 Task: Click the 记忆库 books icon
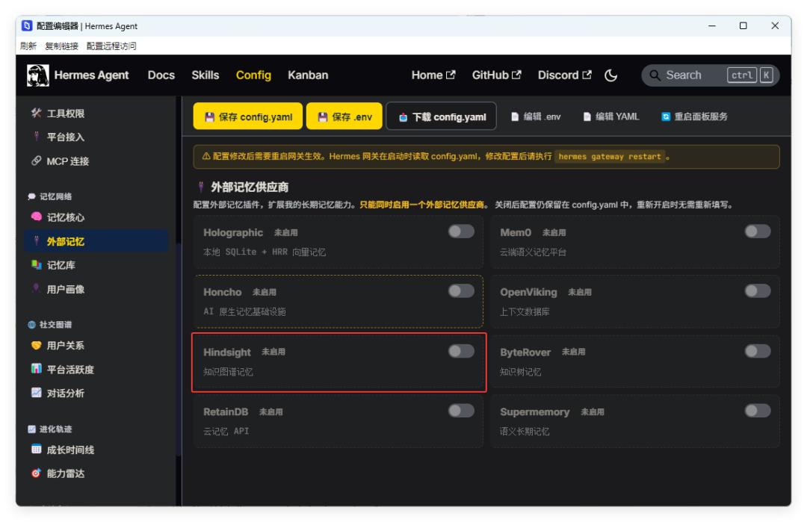[x=36, y=265]
